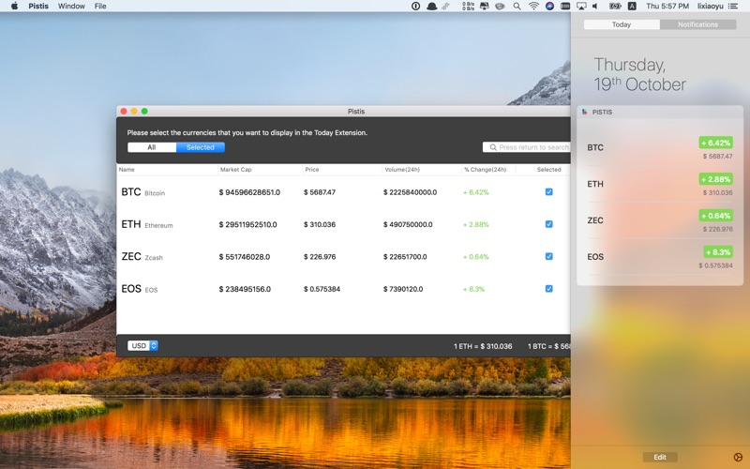Click the faded activity icon in the menu bar
750x469 pixels.
point(446,7)
